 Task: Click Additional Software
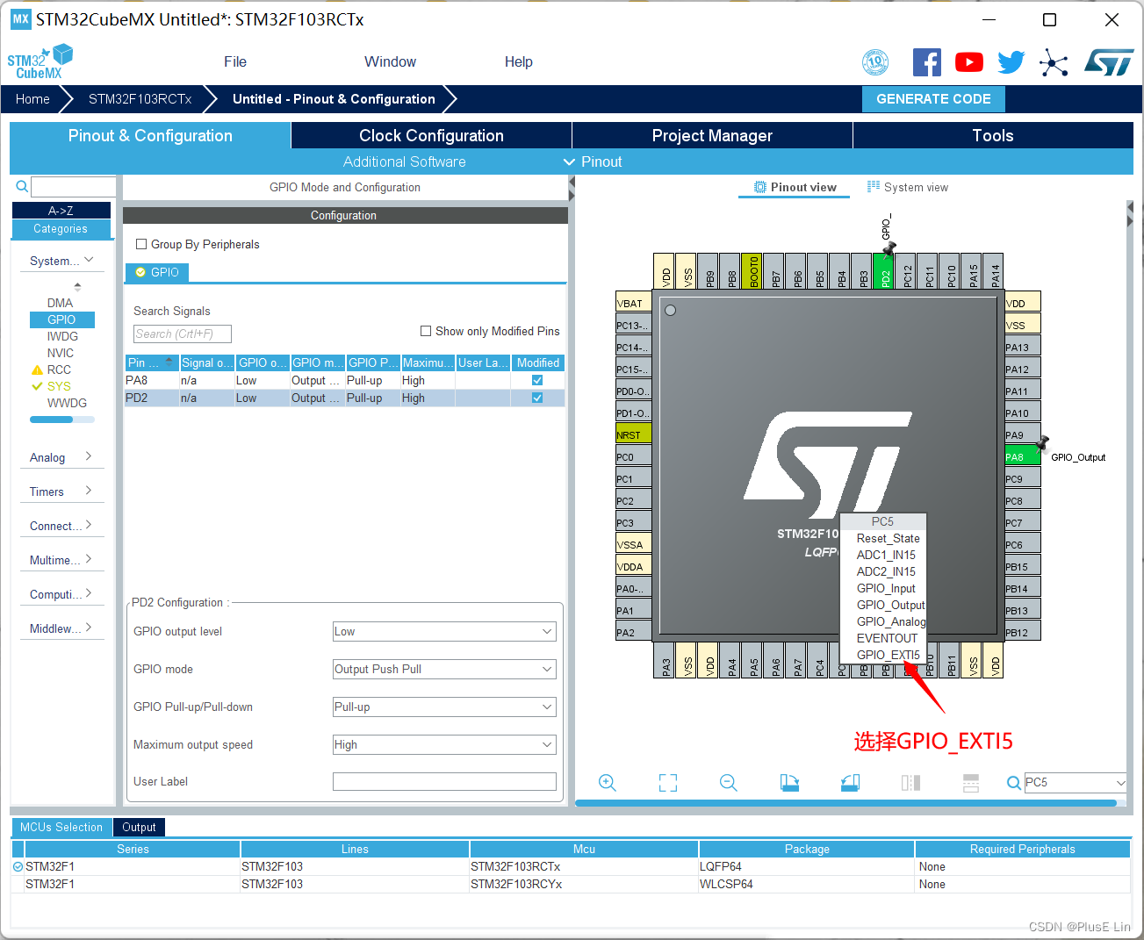[404, 161]
